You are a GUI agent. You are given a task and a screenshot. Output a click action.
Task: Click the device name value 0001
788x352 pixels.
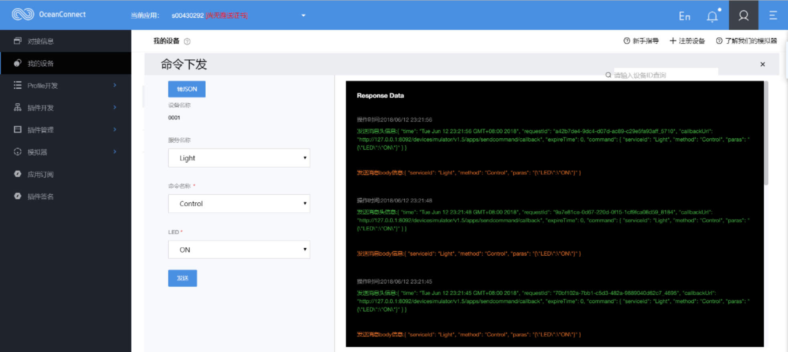tap(174, 118)
